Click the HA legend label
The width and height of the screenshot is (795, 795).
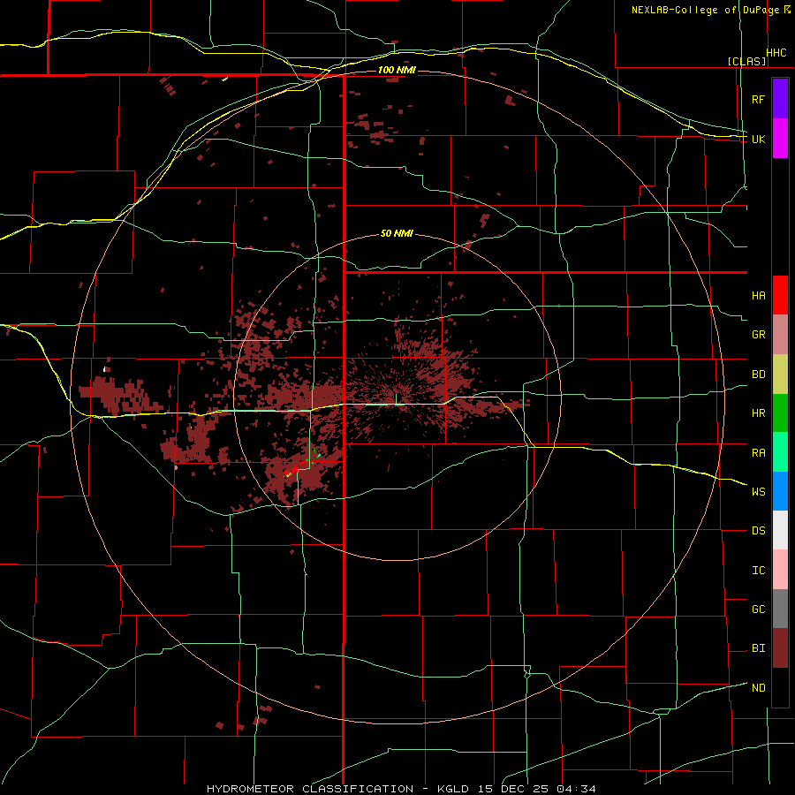pos(758,296)
